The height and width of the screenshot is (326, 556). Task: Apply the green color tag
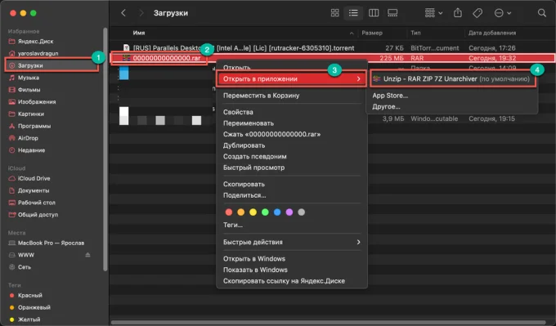pos(265,212)
